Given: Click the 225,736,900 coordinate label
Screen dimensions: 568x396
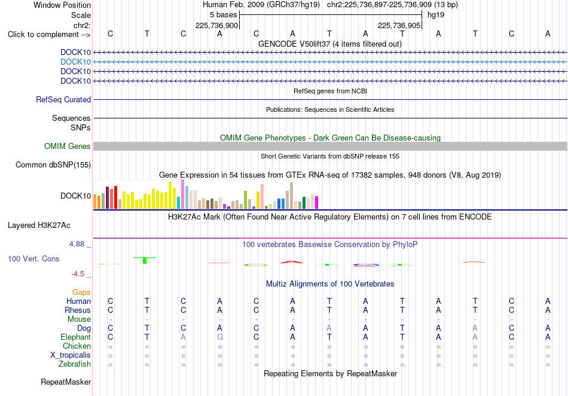Looking at the screenshot, I should pos(216,25).
